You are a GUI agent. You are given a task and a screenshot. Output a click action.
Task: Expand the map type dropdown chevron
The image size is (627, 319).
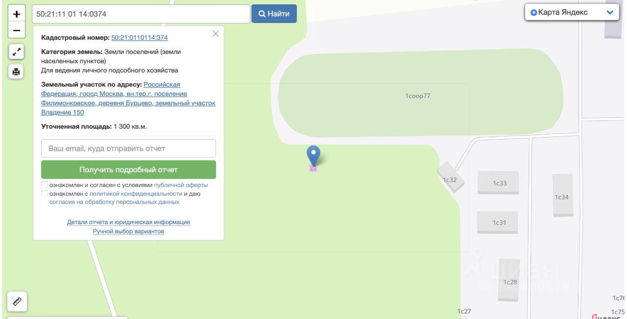pos(610,13)
